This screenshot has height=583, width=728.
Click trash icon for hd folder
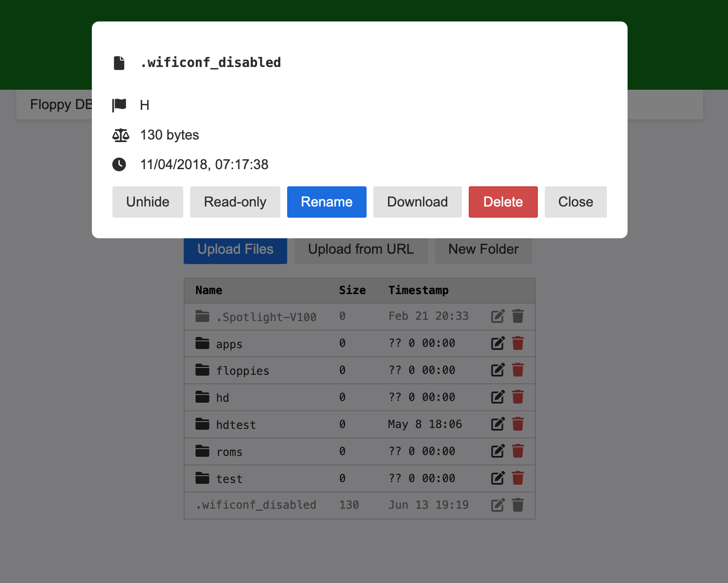point(518,397)
